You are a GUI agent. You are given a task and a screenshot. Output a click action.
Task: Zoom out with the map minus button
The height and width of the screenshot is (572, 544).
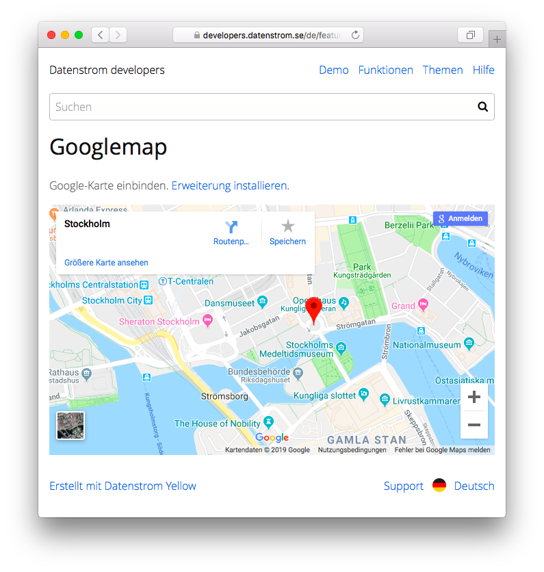point(474,425)
